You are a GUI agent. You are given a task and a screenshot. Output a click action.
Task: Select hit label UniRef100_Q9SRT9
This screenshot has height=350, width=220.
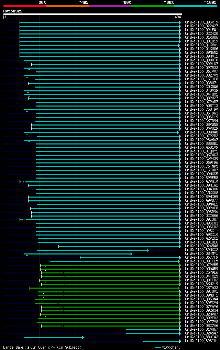click(x=201, y=22)
